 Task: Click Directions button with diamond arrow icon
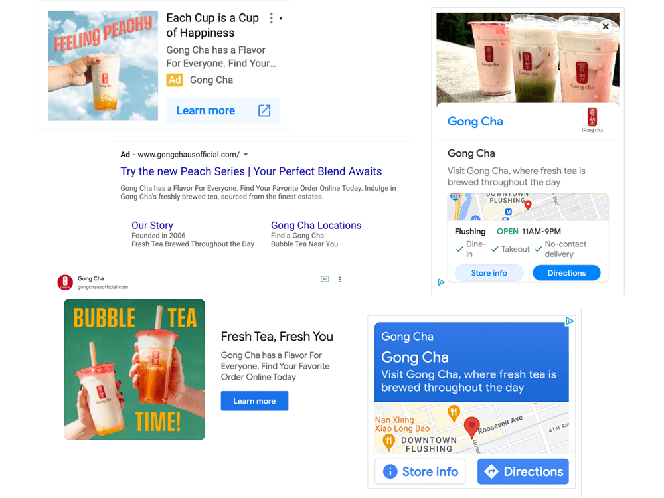(523, 471)
